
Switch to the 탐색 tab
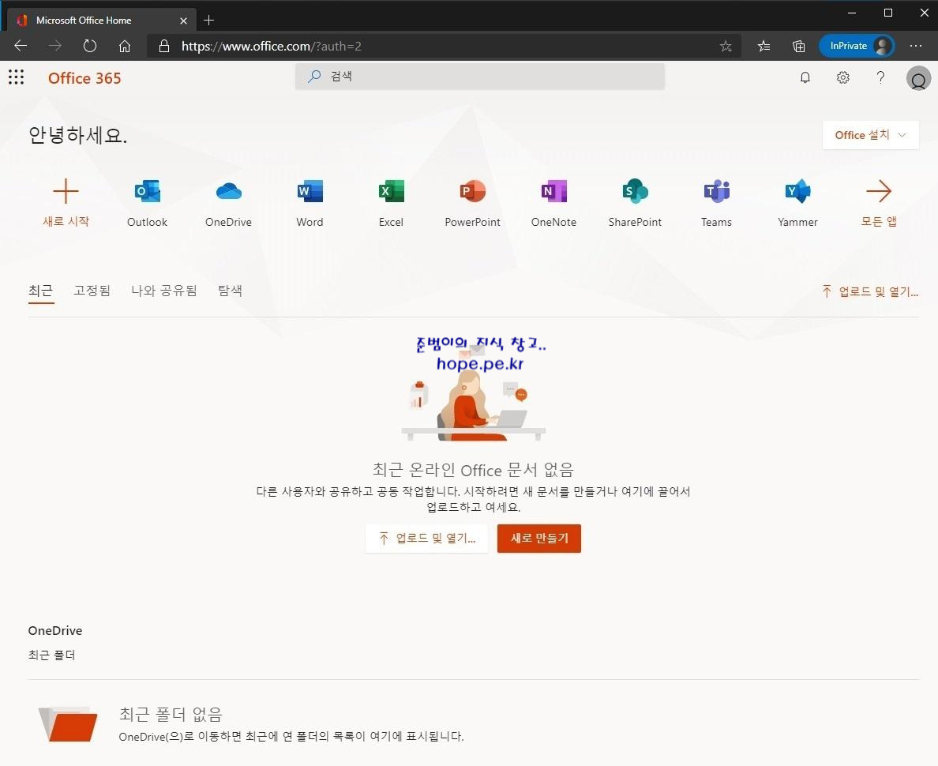[230, 291]
